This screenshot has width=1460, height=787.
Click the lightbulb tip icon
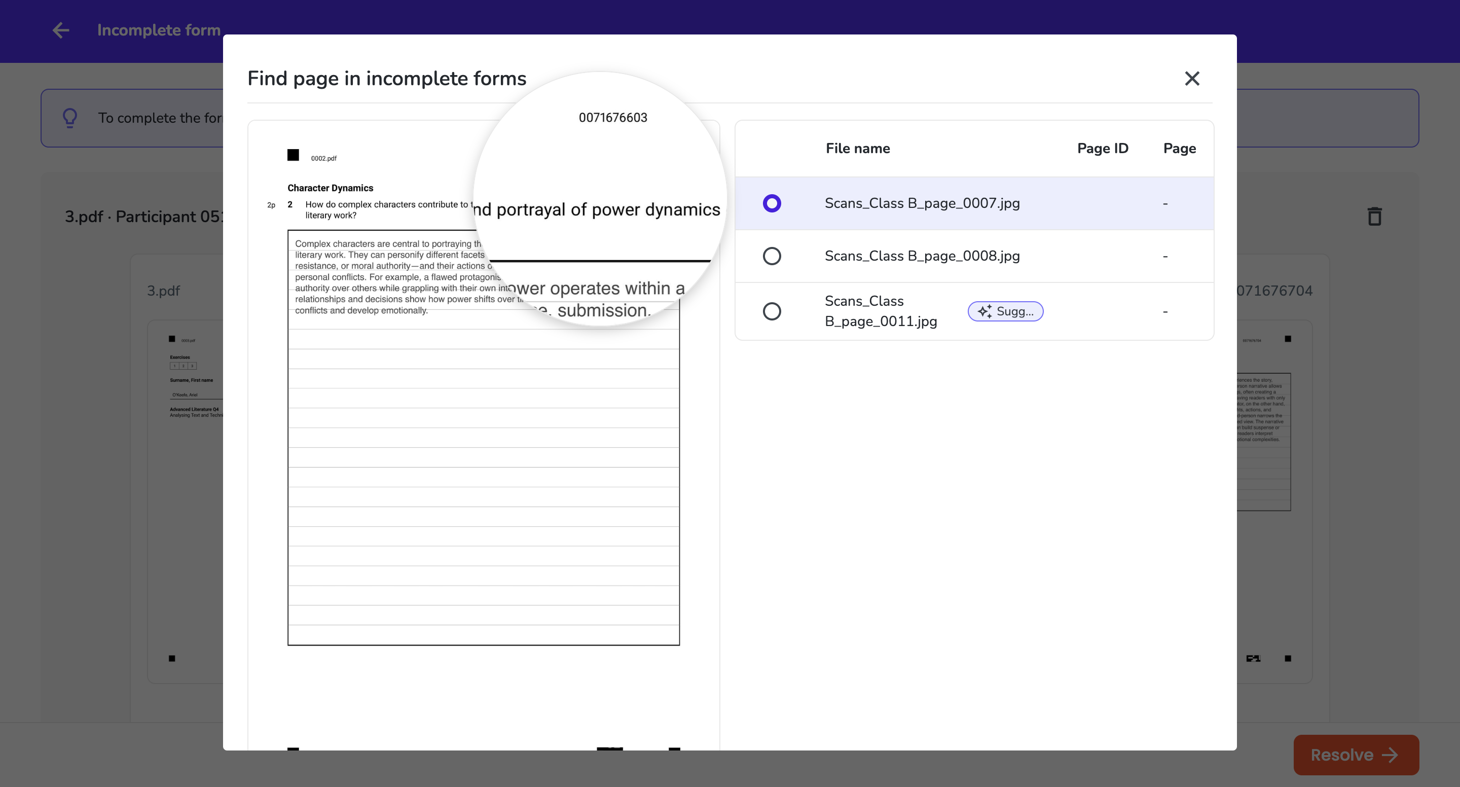coord(70,118)
